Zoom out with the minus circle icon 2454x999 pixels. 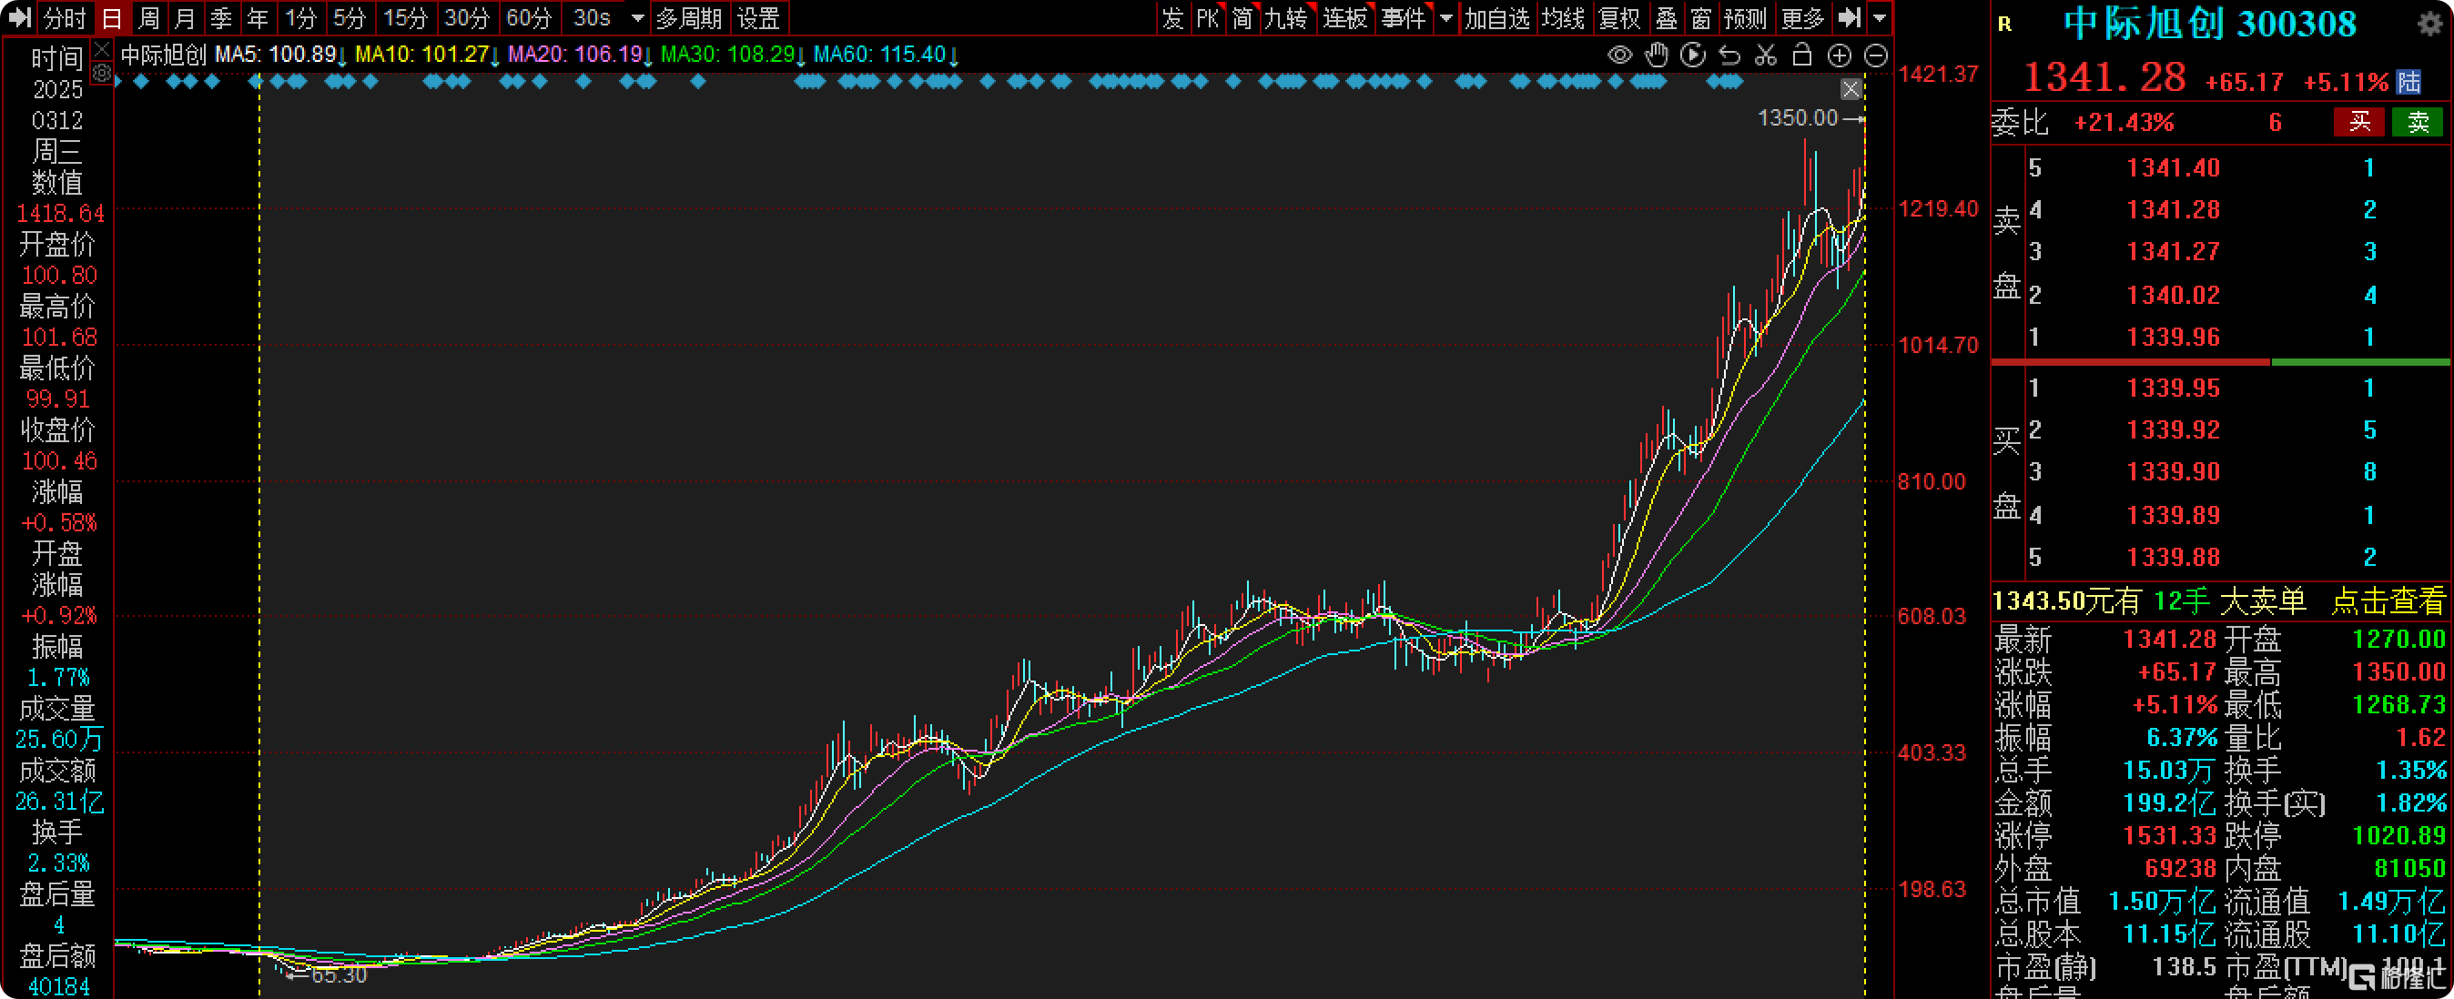pos(1876,55)
